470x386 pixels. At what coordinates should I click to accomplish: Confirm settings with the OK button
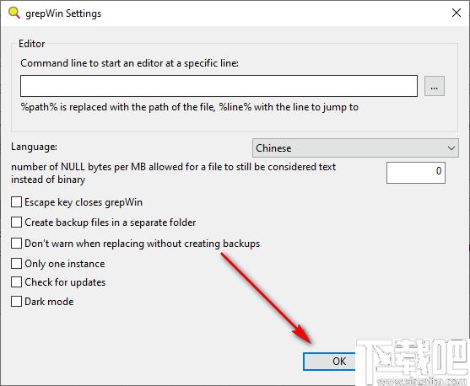(x=329, y=362)
